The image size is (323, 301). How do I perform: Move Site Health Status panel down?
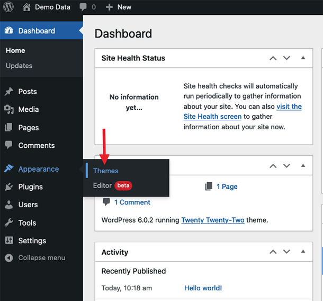tap(286, 58)
